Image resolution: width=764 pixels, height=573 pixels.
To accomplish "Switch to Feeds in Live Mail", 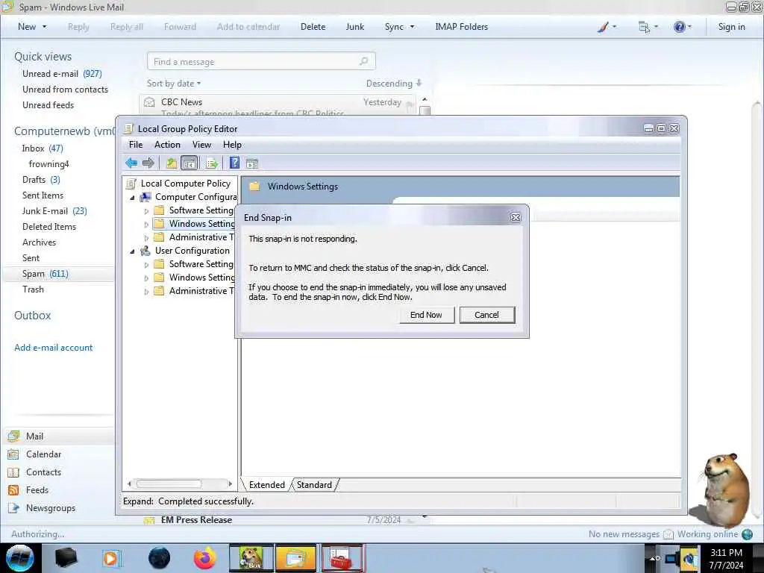I will pos(37,490).
